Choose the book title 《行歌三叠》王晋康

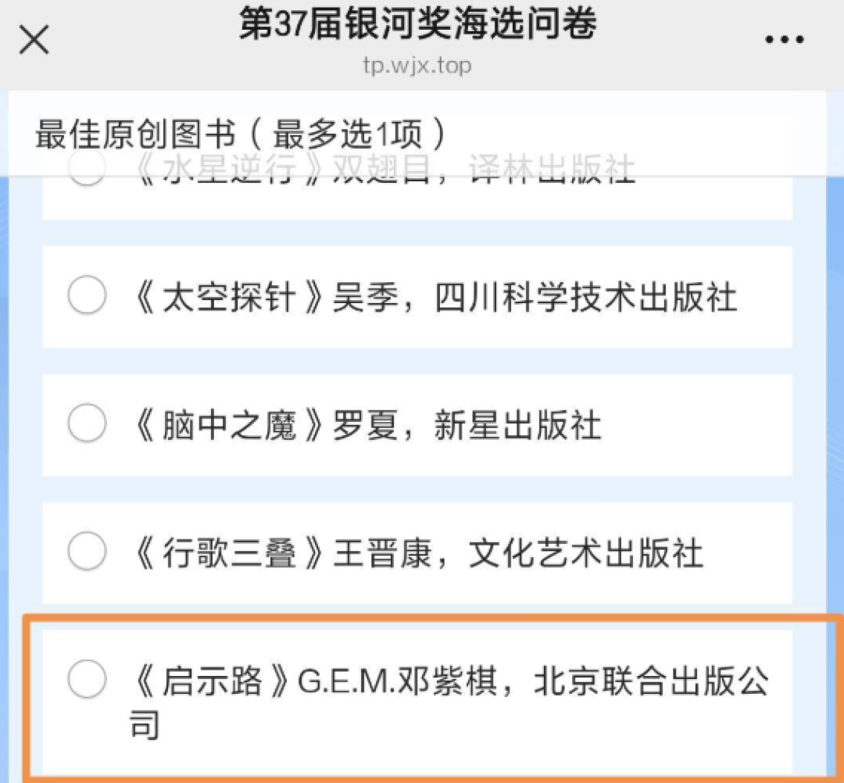(283, 553)
